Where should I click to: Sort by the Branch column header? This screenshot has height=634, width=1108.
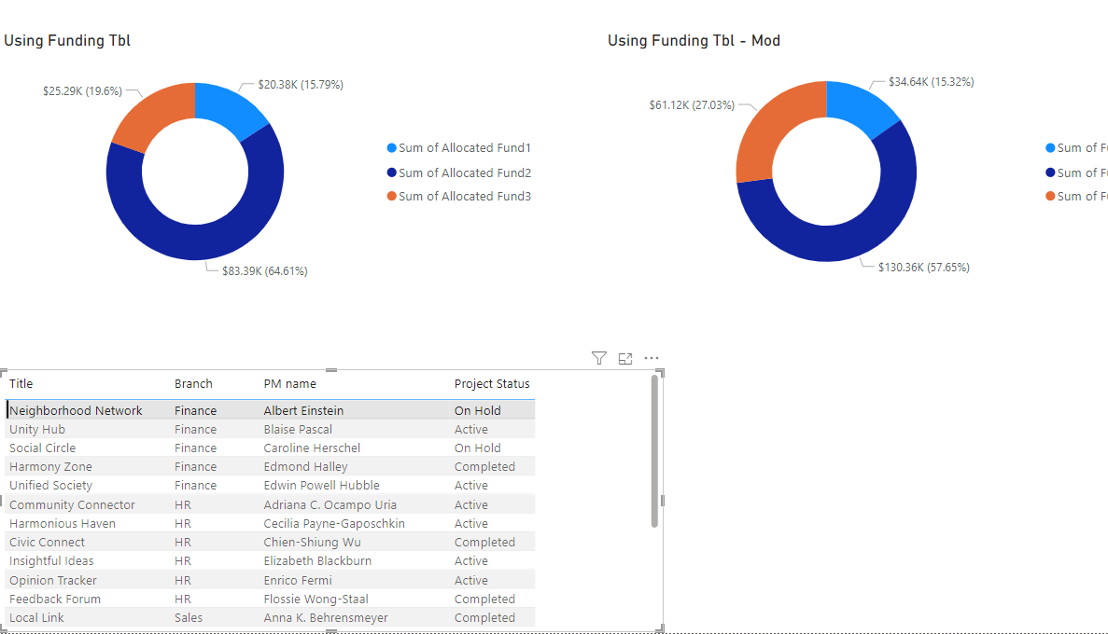(x=193, y=383)
